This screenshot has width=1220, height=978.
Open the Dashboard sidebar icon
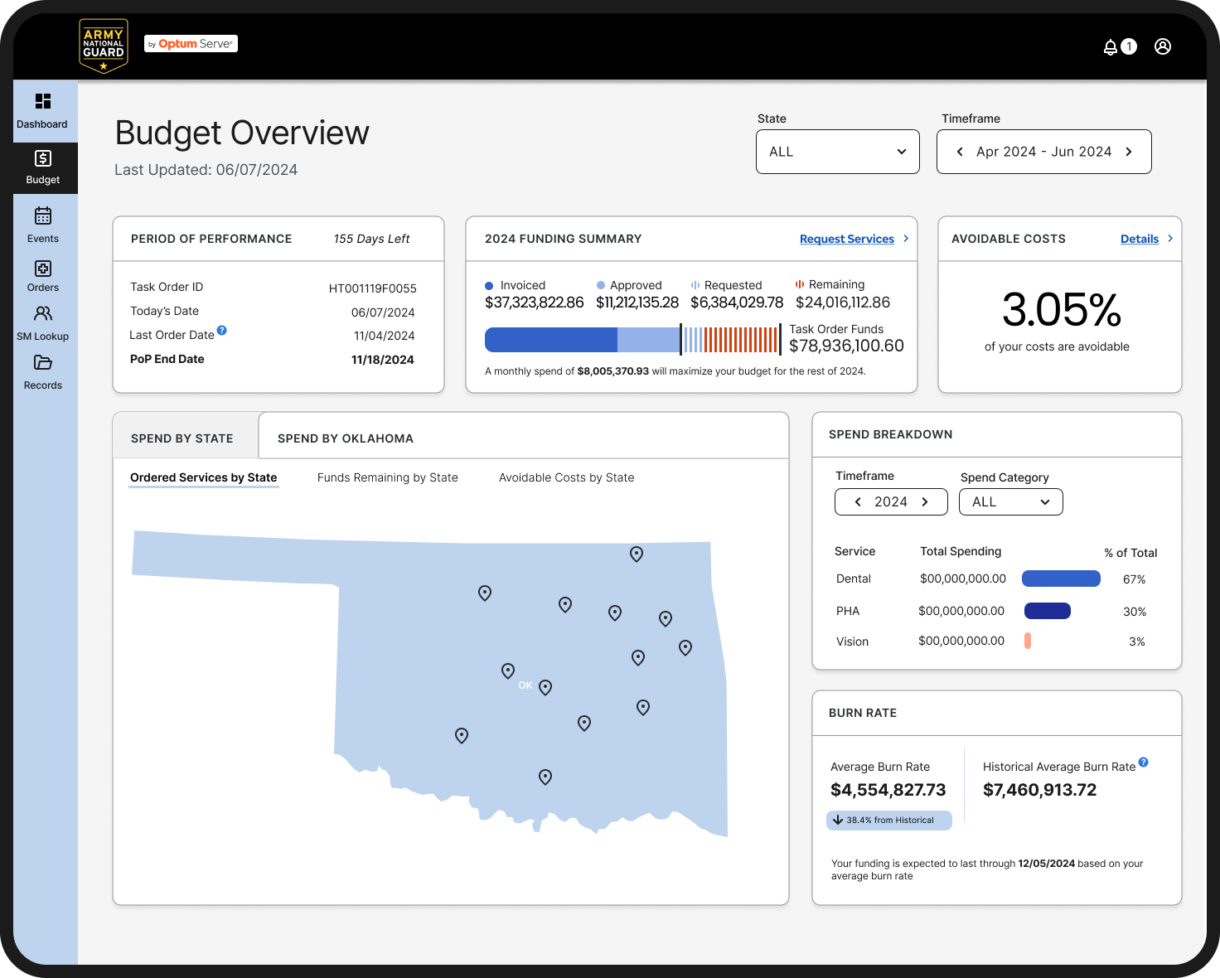pos(43,101)
